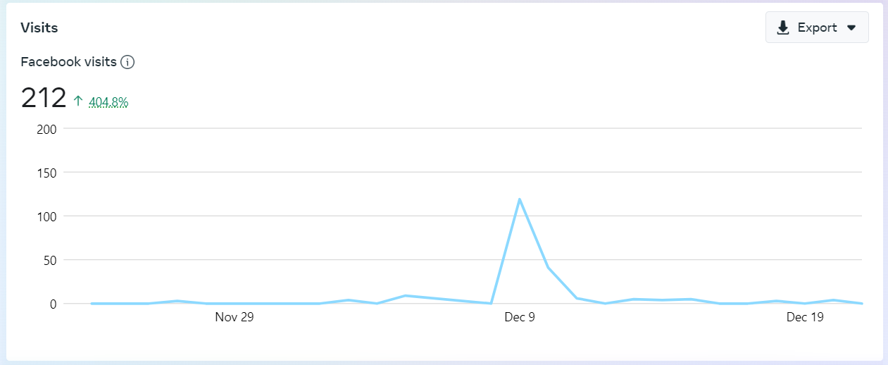Click the Export button label
Viewport: 888px width, 365px height.
(x=817, y=27)
